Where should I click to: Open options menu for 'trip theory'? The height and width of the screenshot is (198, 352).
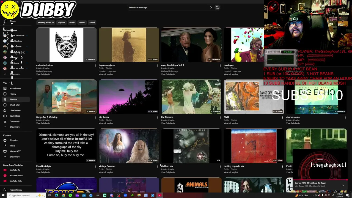click(158, 117)
